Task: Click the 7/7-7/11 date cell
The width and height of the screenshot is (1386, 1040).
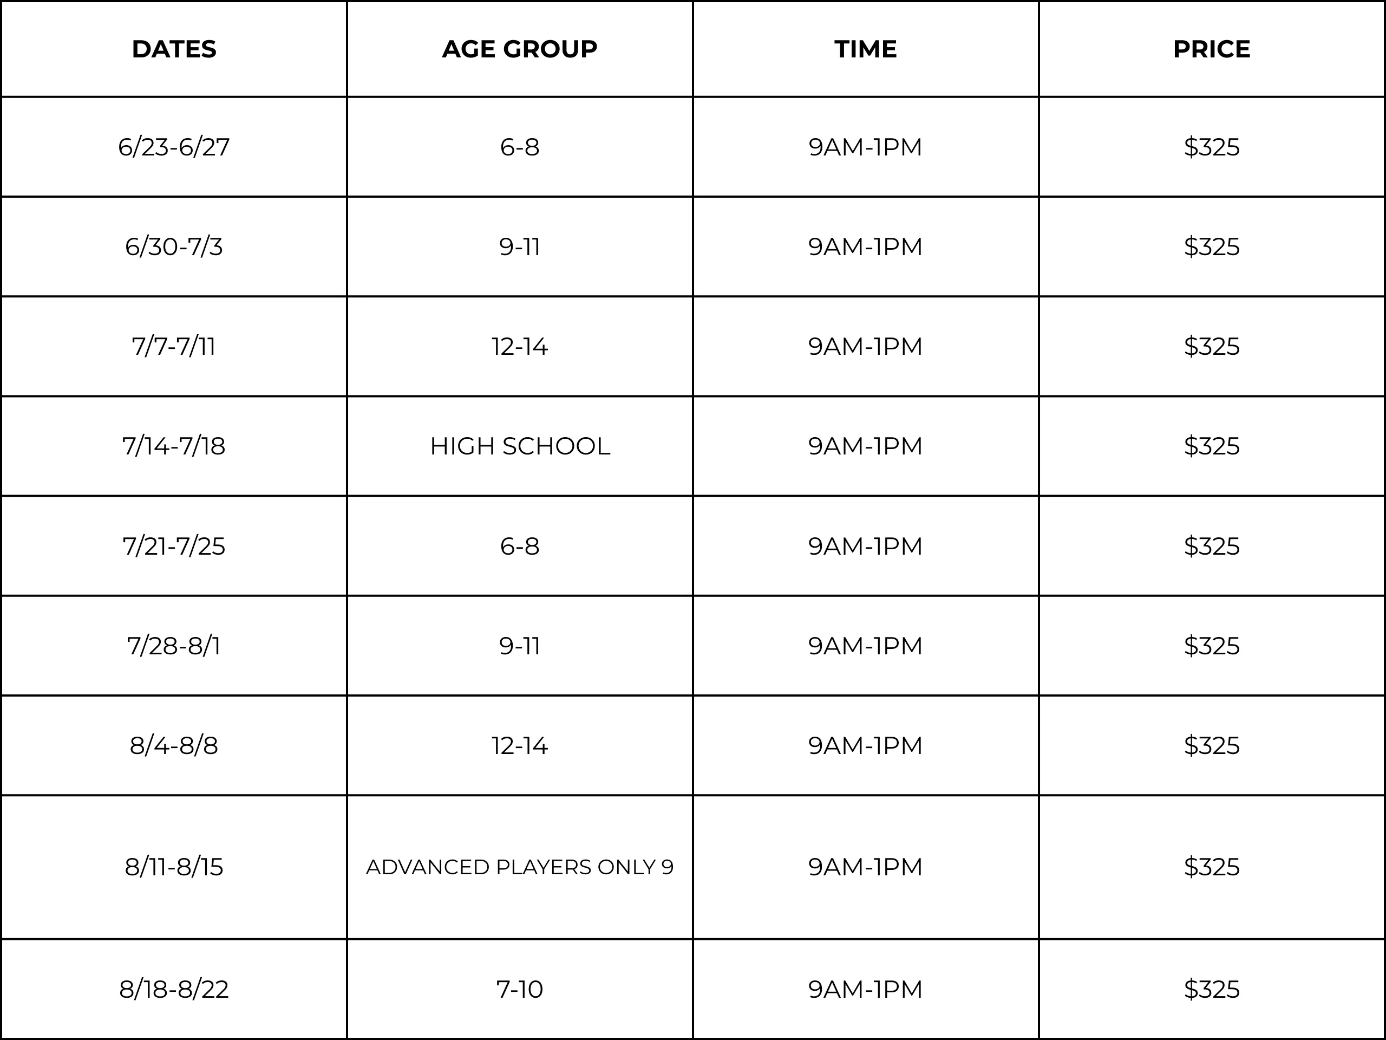Action: [x=174, y=346]
